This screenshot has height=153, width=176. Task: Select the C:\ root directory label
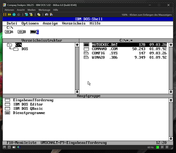[x=18, y=45]
